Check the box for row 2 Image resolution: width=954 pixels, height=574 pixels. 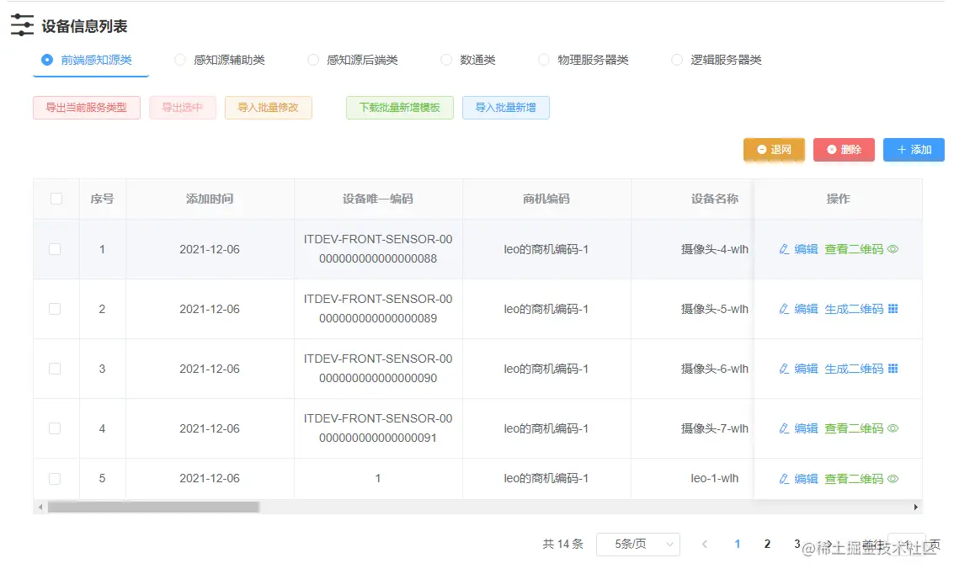(55, 309)
